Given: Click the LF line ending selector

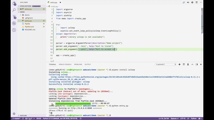Looking at the screenshot, I should 188,119.
